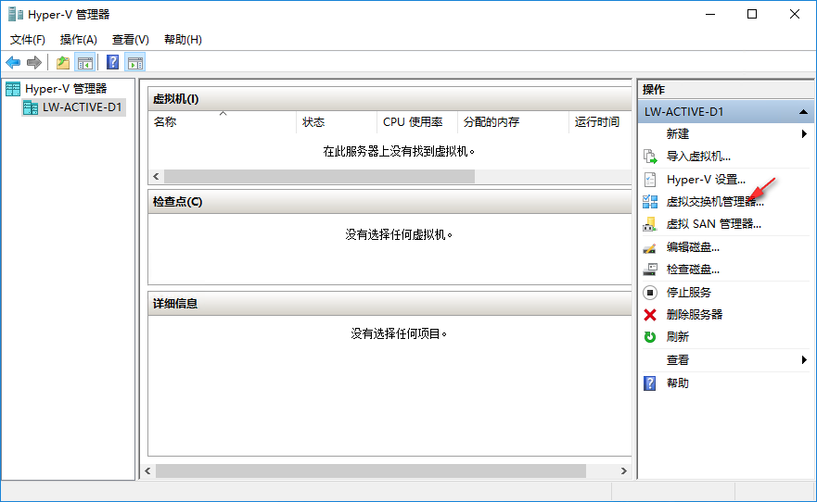Collapse the LW-ACTIVE-D1 actions section
The width and height of the screenshot is (817, 502).
(803, 112)
